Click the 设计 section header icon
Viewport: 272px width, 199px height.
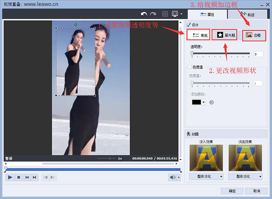pos(189,24)
